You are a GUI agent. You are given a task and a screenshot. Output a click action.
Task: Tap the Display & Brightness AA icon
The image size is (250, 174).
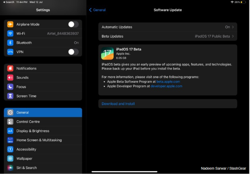pyautogui.click(x=10, y=131)
